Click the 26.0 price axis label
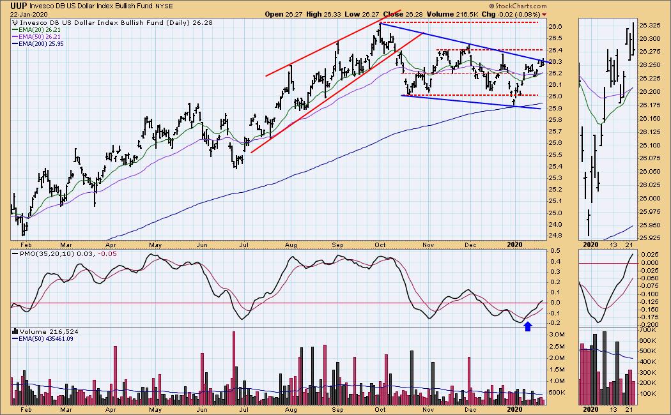The height and width of the screenshot is (415, 671). click(555, 96)
